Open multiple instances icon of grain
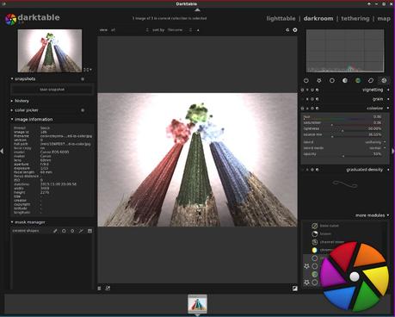The height and width of the screenshot is (317, 395). tap(307, 99)
